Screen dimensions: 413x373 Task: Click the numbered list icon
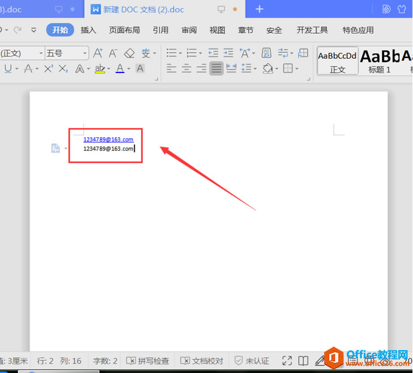191,53
